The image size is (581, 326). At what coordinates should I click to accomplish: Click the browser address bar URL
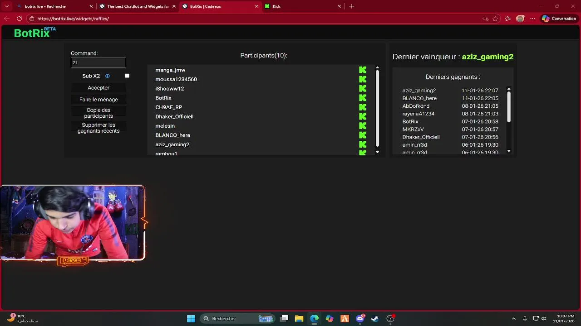pos(73,19)
